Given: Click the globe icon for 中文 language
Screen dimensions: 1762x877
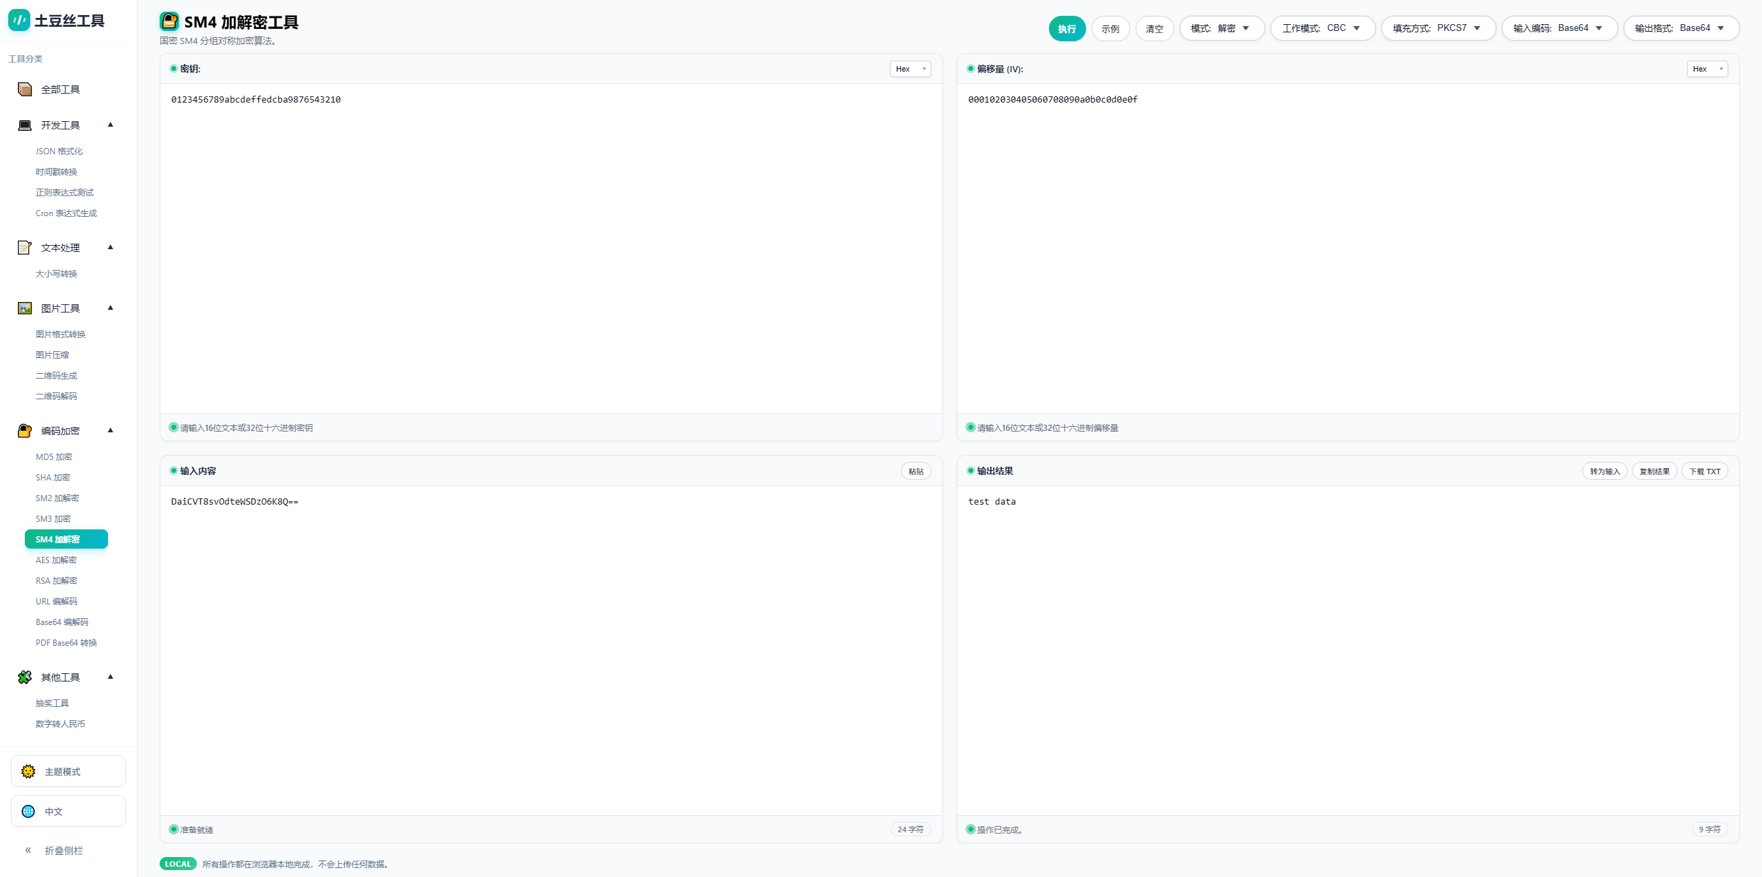Looking at the screenshot, I should coord(28,812).
